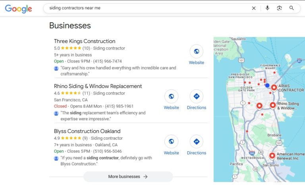Click phone number (510) 956-5046
This screenshot has width=305, height=188.
point(107,151)
